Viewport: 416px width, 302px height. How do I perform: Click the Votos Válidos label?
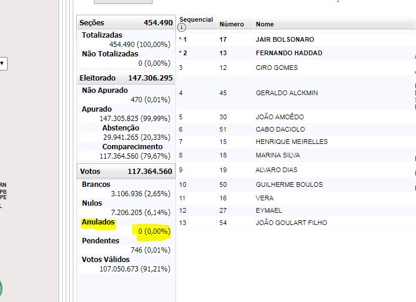point(106,259)
